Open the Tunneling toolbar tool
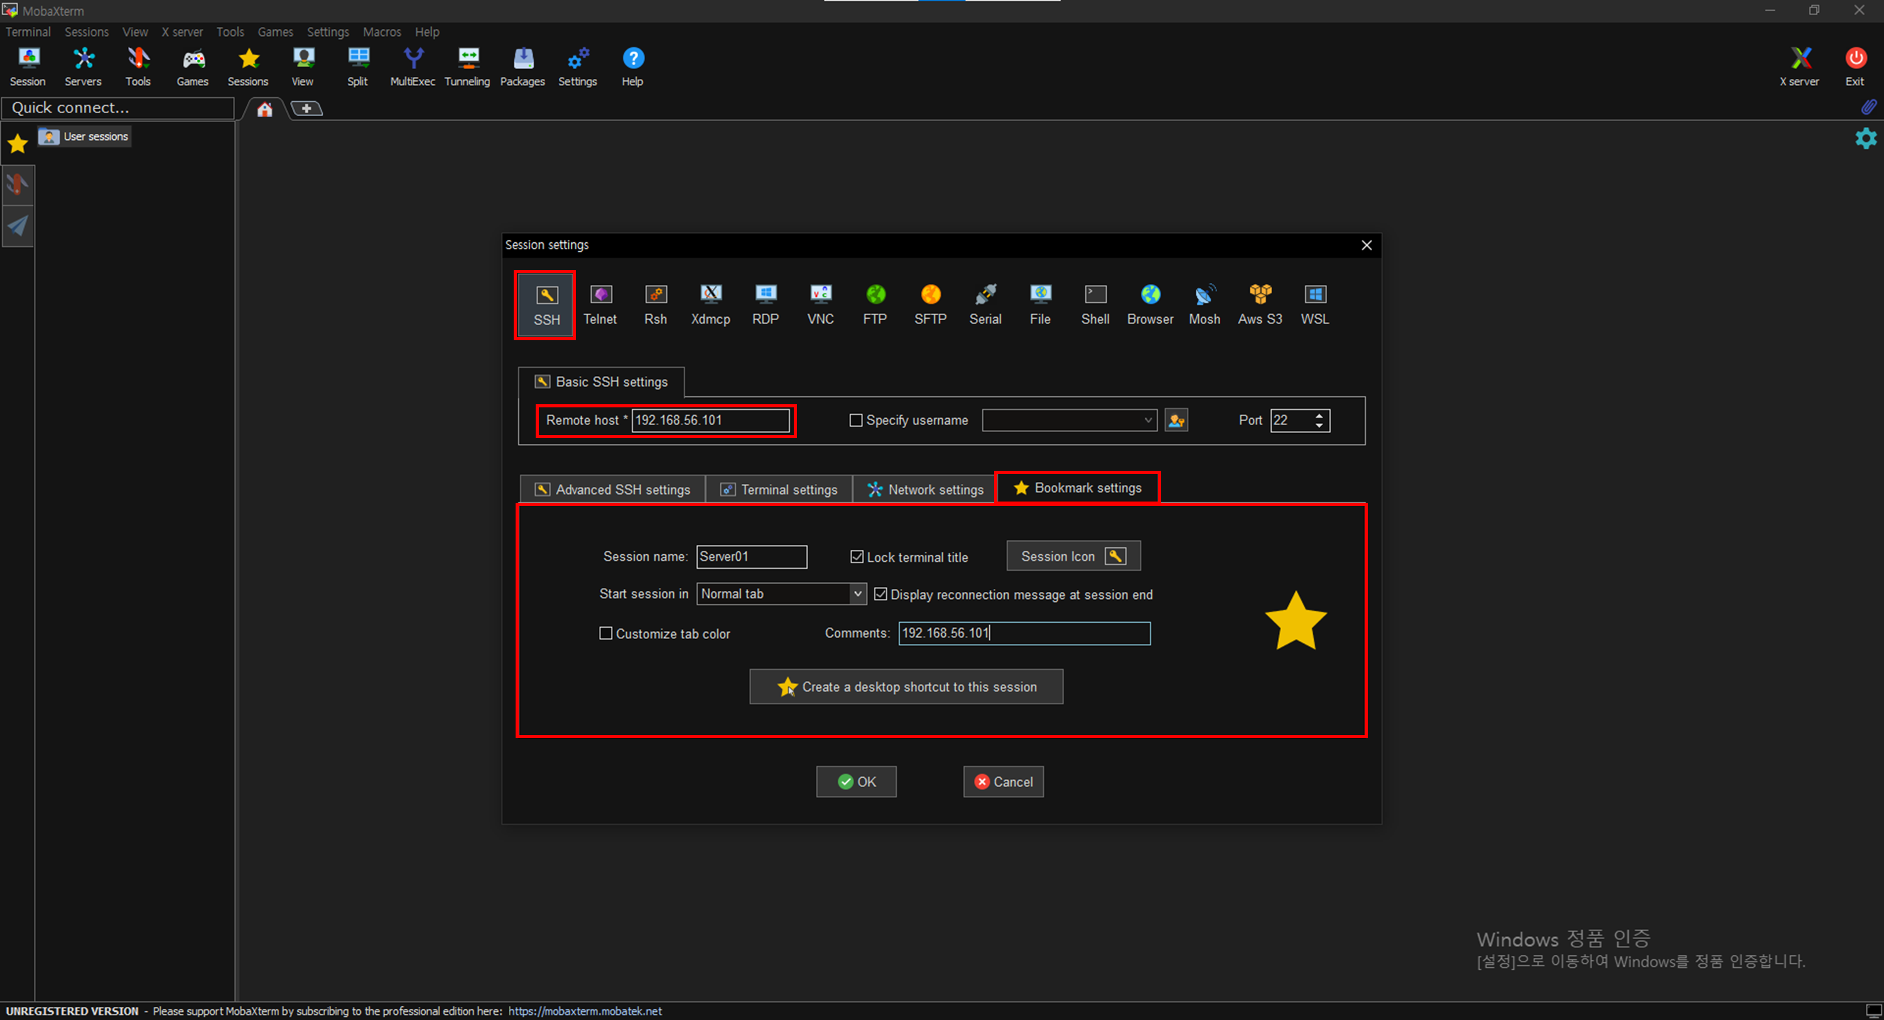Image resolution: width=1884 pixels, height=1020 pixels. coord(467,67)
